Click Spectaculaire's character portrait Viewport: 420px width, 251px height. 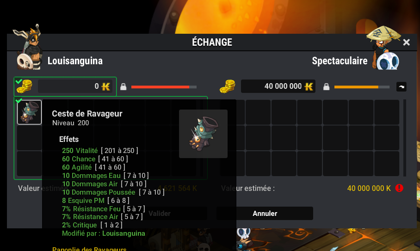point(384,48)
